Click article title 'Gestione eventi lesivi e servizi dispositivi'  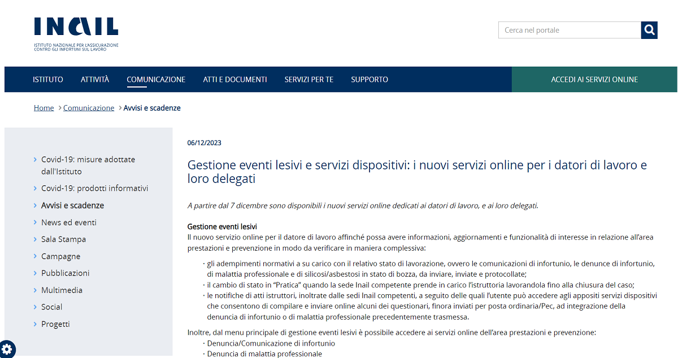tap(417, 172)
